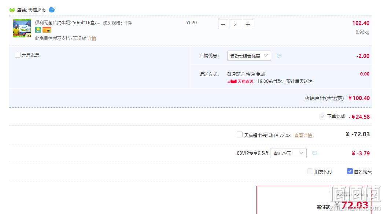Click the 88VIP专享9.5折 label
Image resolution: width=384 pixels, height=214 pixels.
point(252,153)
